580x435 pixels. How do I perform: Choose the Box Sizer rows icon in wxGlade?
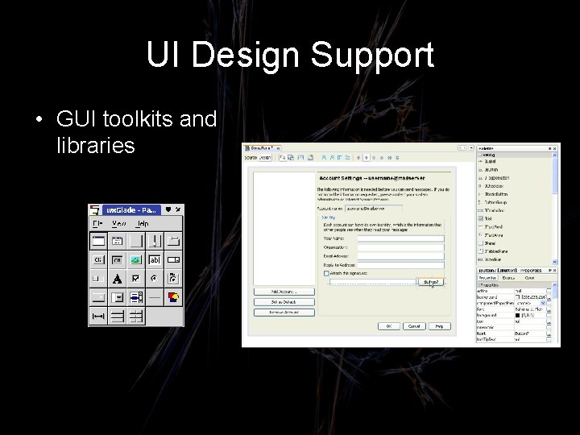tap(118, 317)
